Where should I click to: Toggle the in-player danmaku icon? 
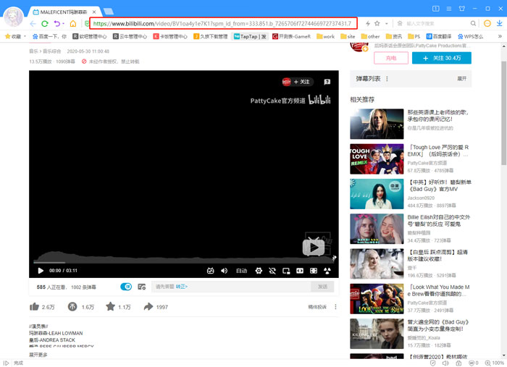pos(211,271)
